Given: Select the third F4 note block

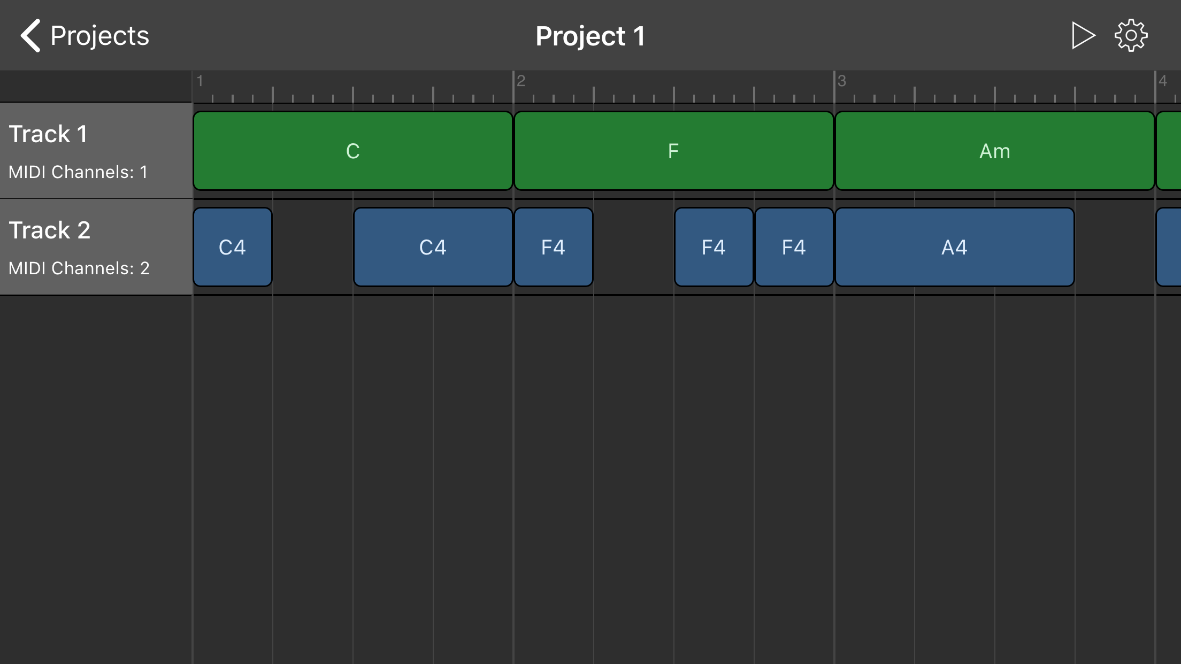Looking at the screenshot, I should [x=793, y=246].
